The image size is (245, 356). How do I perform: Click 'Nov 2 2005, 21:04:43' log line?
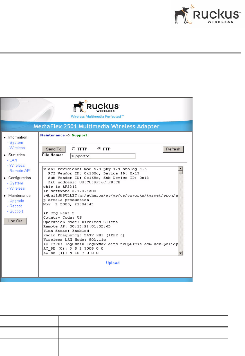[x=69, y=204]
